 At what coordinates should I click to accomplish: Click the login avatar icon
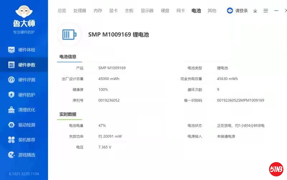point(230,11)
